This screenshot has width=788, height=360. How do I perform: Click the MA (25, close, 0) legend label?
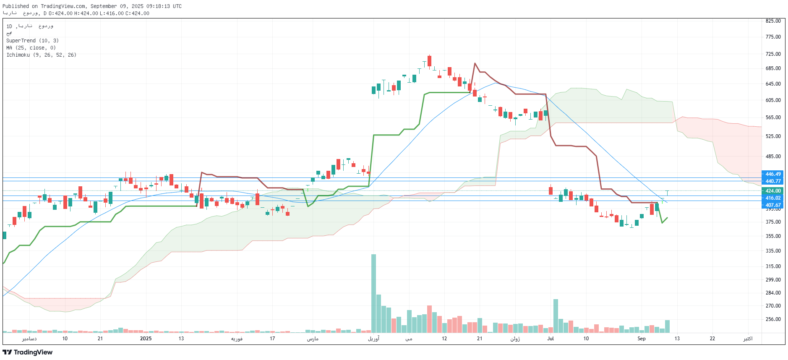click(x=31, y=48)
